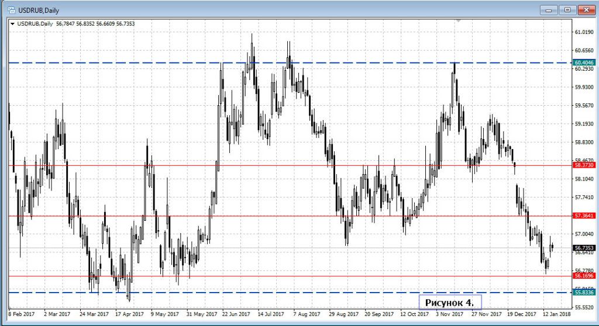Click the "8 Feb 2017" date on time axis
Viewport: 599px width, 326px height.
(22, 314)
